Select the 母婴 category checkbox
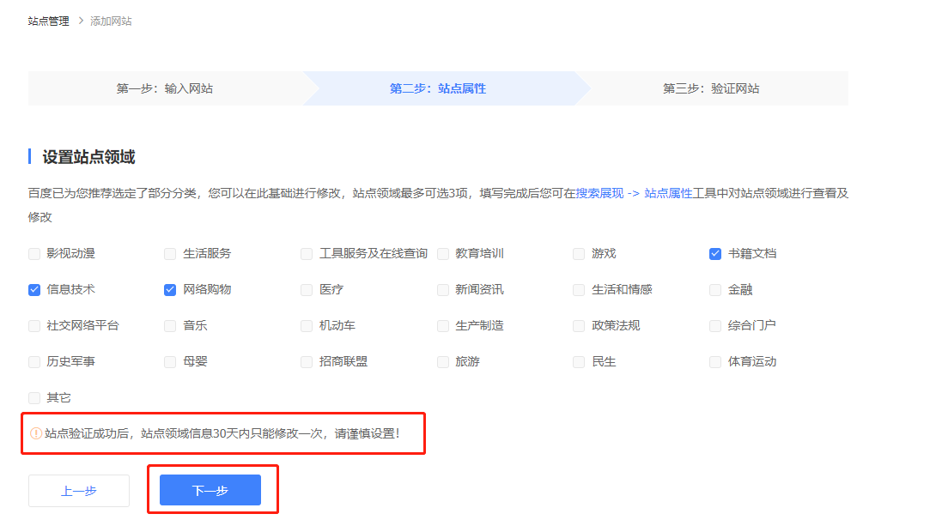Image resolution: width=936 pixels, height=520 pixels. [x=170, y=361]
